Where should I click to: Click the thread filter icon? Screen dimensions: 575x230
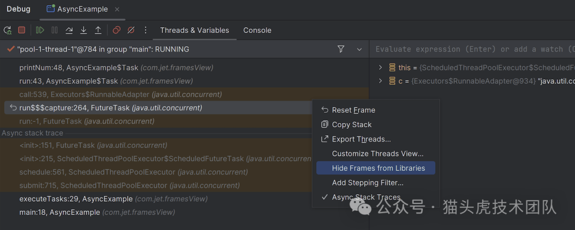341,49
